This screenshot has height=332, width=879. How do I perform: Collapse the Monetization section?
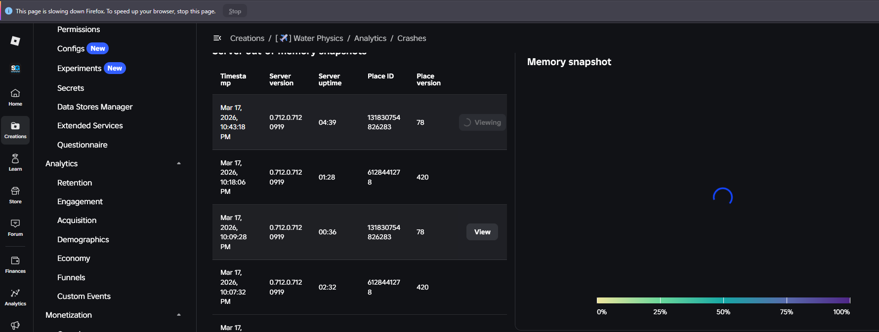179,315
